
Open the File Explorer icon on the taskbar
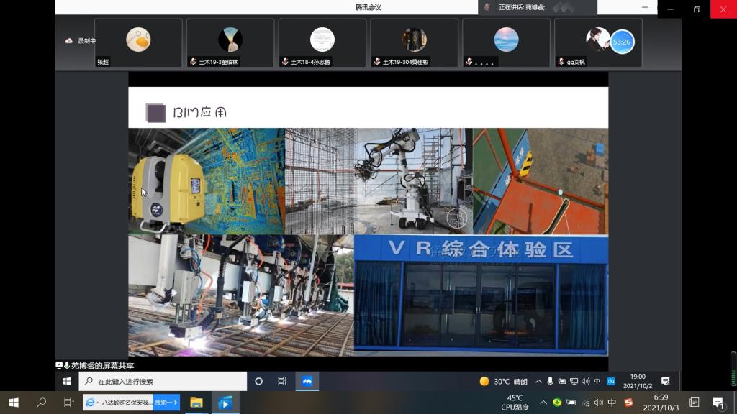click(x=196, y=402)
